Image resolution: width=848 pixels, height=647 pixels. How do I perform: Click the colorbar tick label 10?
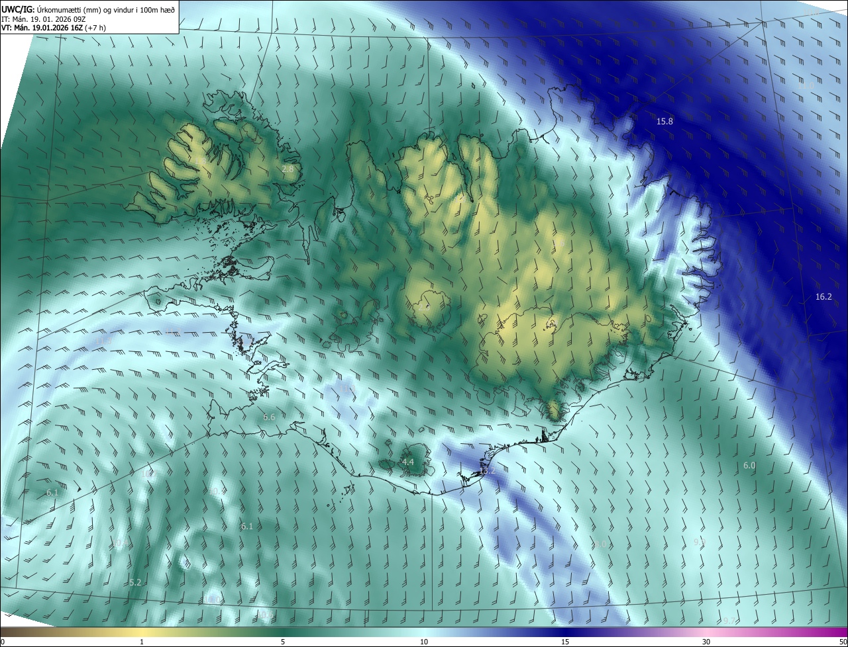click(x=424, y=642)
